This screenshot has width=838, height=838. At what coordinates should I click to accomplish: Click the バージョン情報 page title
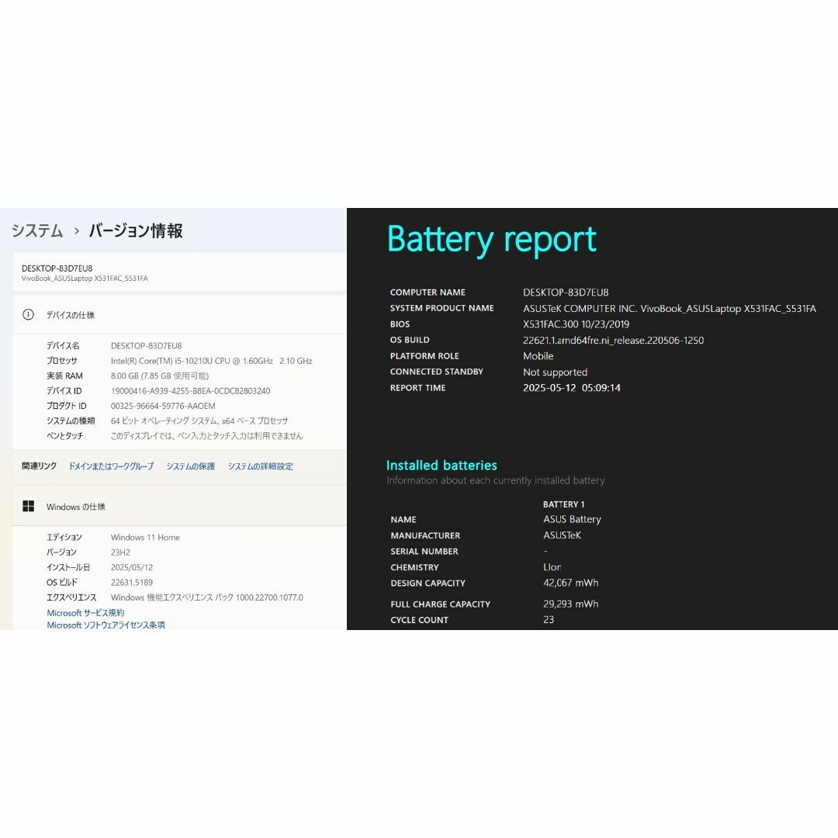(136, 231)
